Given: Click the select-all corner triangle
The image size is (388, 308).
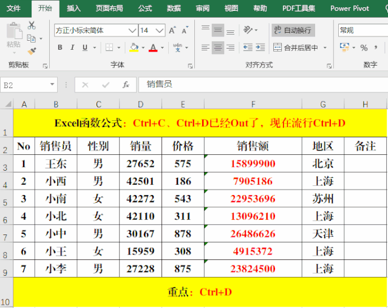Looking at the screenshot, I should 7,104.
